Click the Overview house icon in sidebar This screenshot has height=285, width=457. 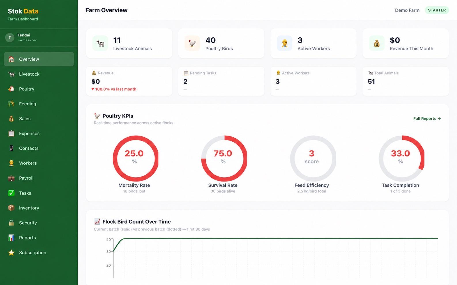11,59
